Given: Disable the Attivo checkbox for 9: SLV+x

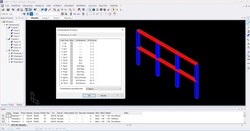Looking at the screenshot, I should pyautogui.click(x=71, y=80).
